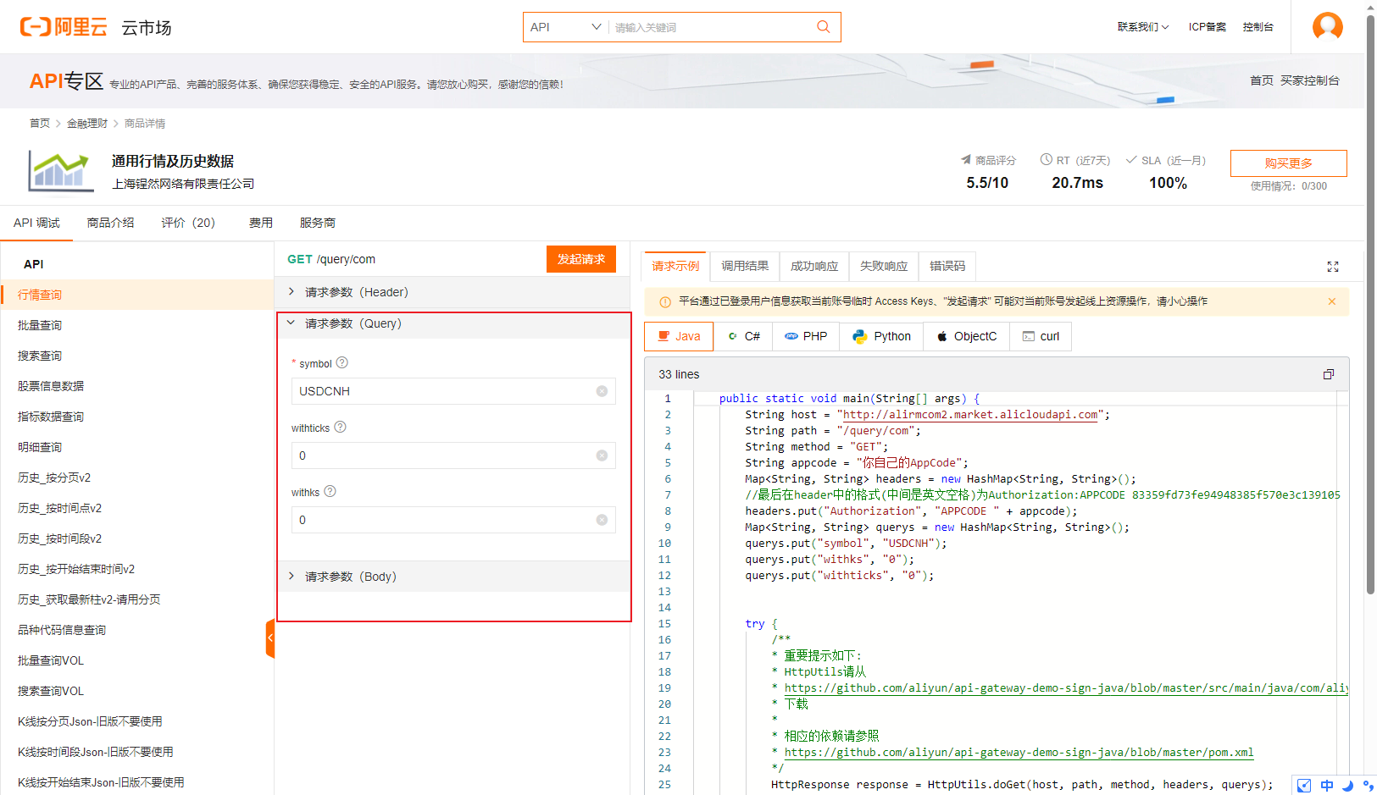Click the search magnifier icon

point(823,27)
